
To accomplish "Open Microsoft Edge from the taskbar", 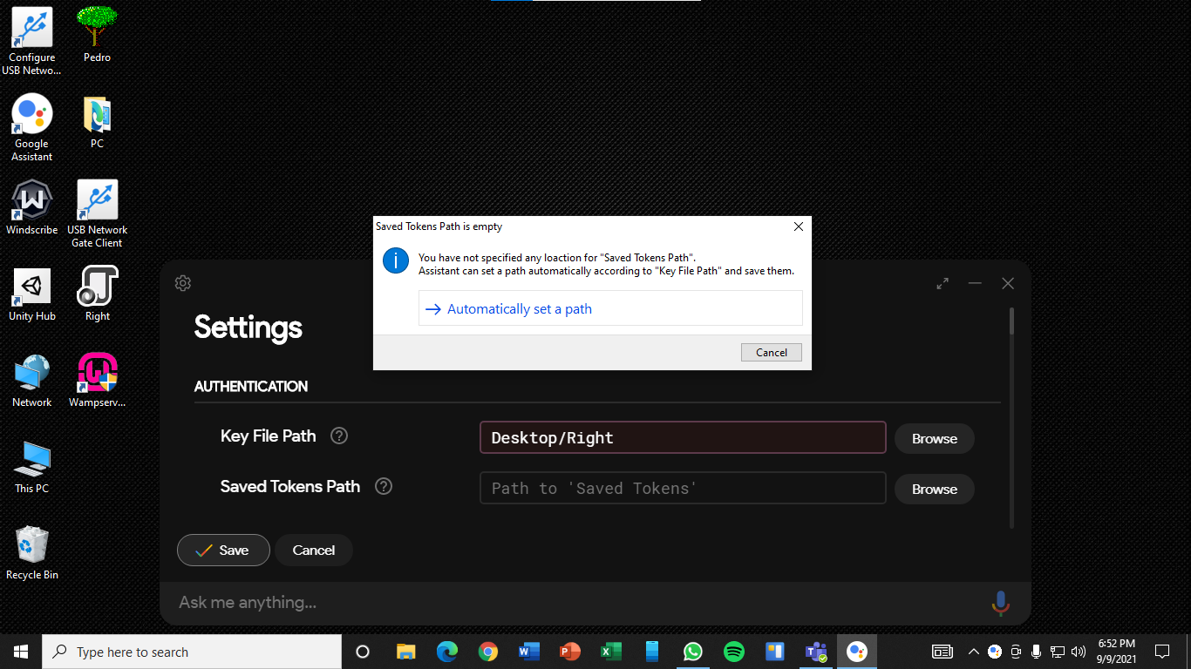I will coord(447,652).
